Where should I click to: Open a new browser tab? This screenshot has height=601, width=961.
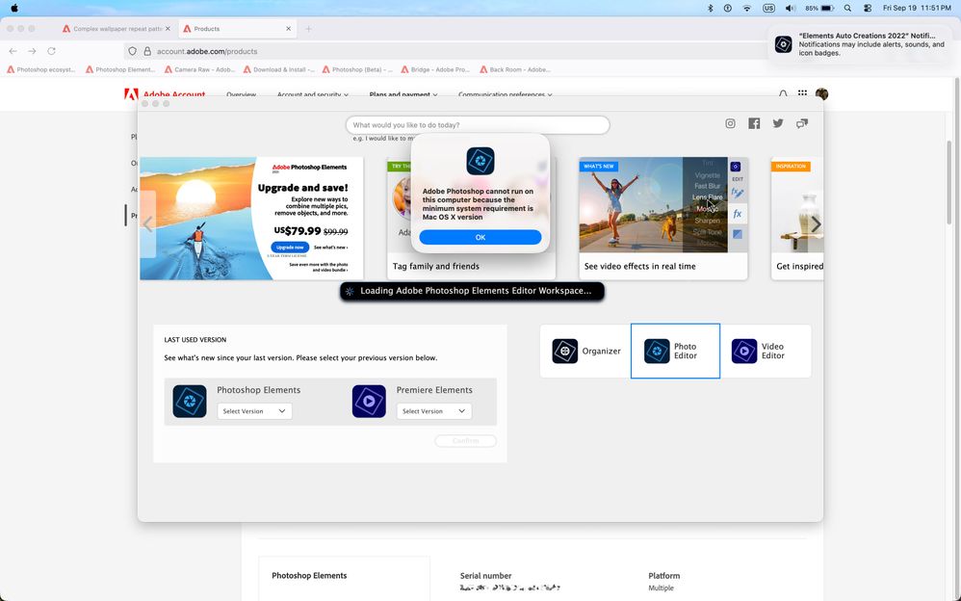[308, 29]
